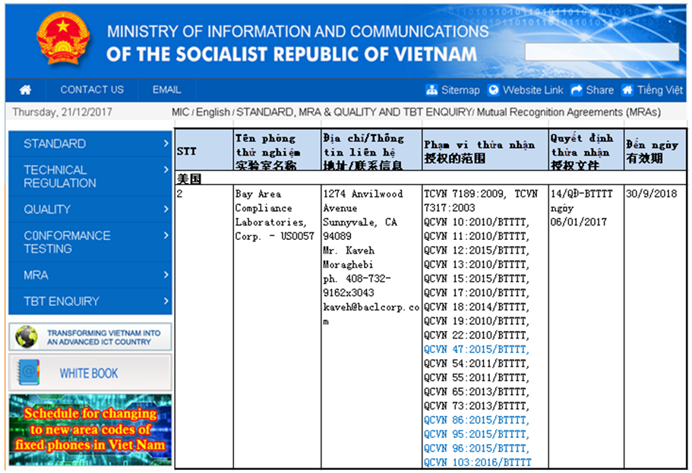
Task: Open QCVN 86:2015/BTTTT link
Action: tap(476, 420)
